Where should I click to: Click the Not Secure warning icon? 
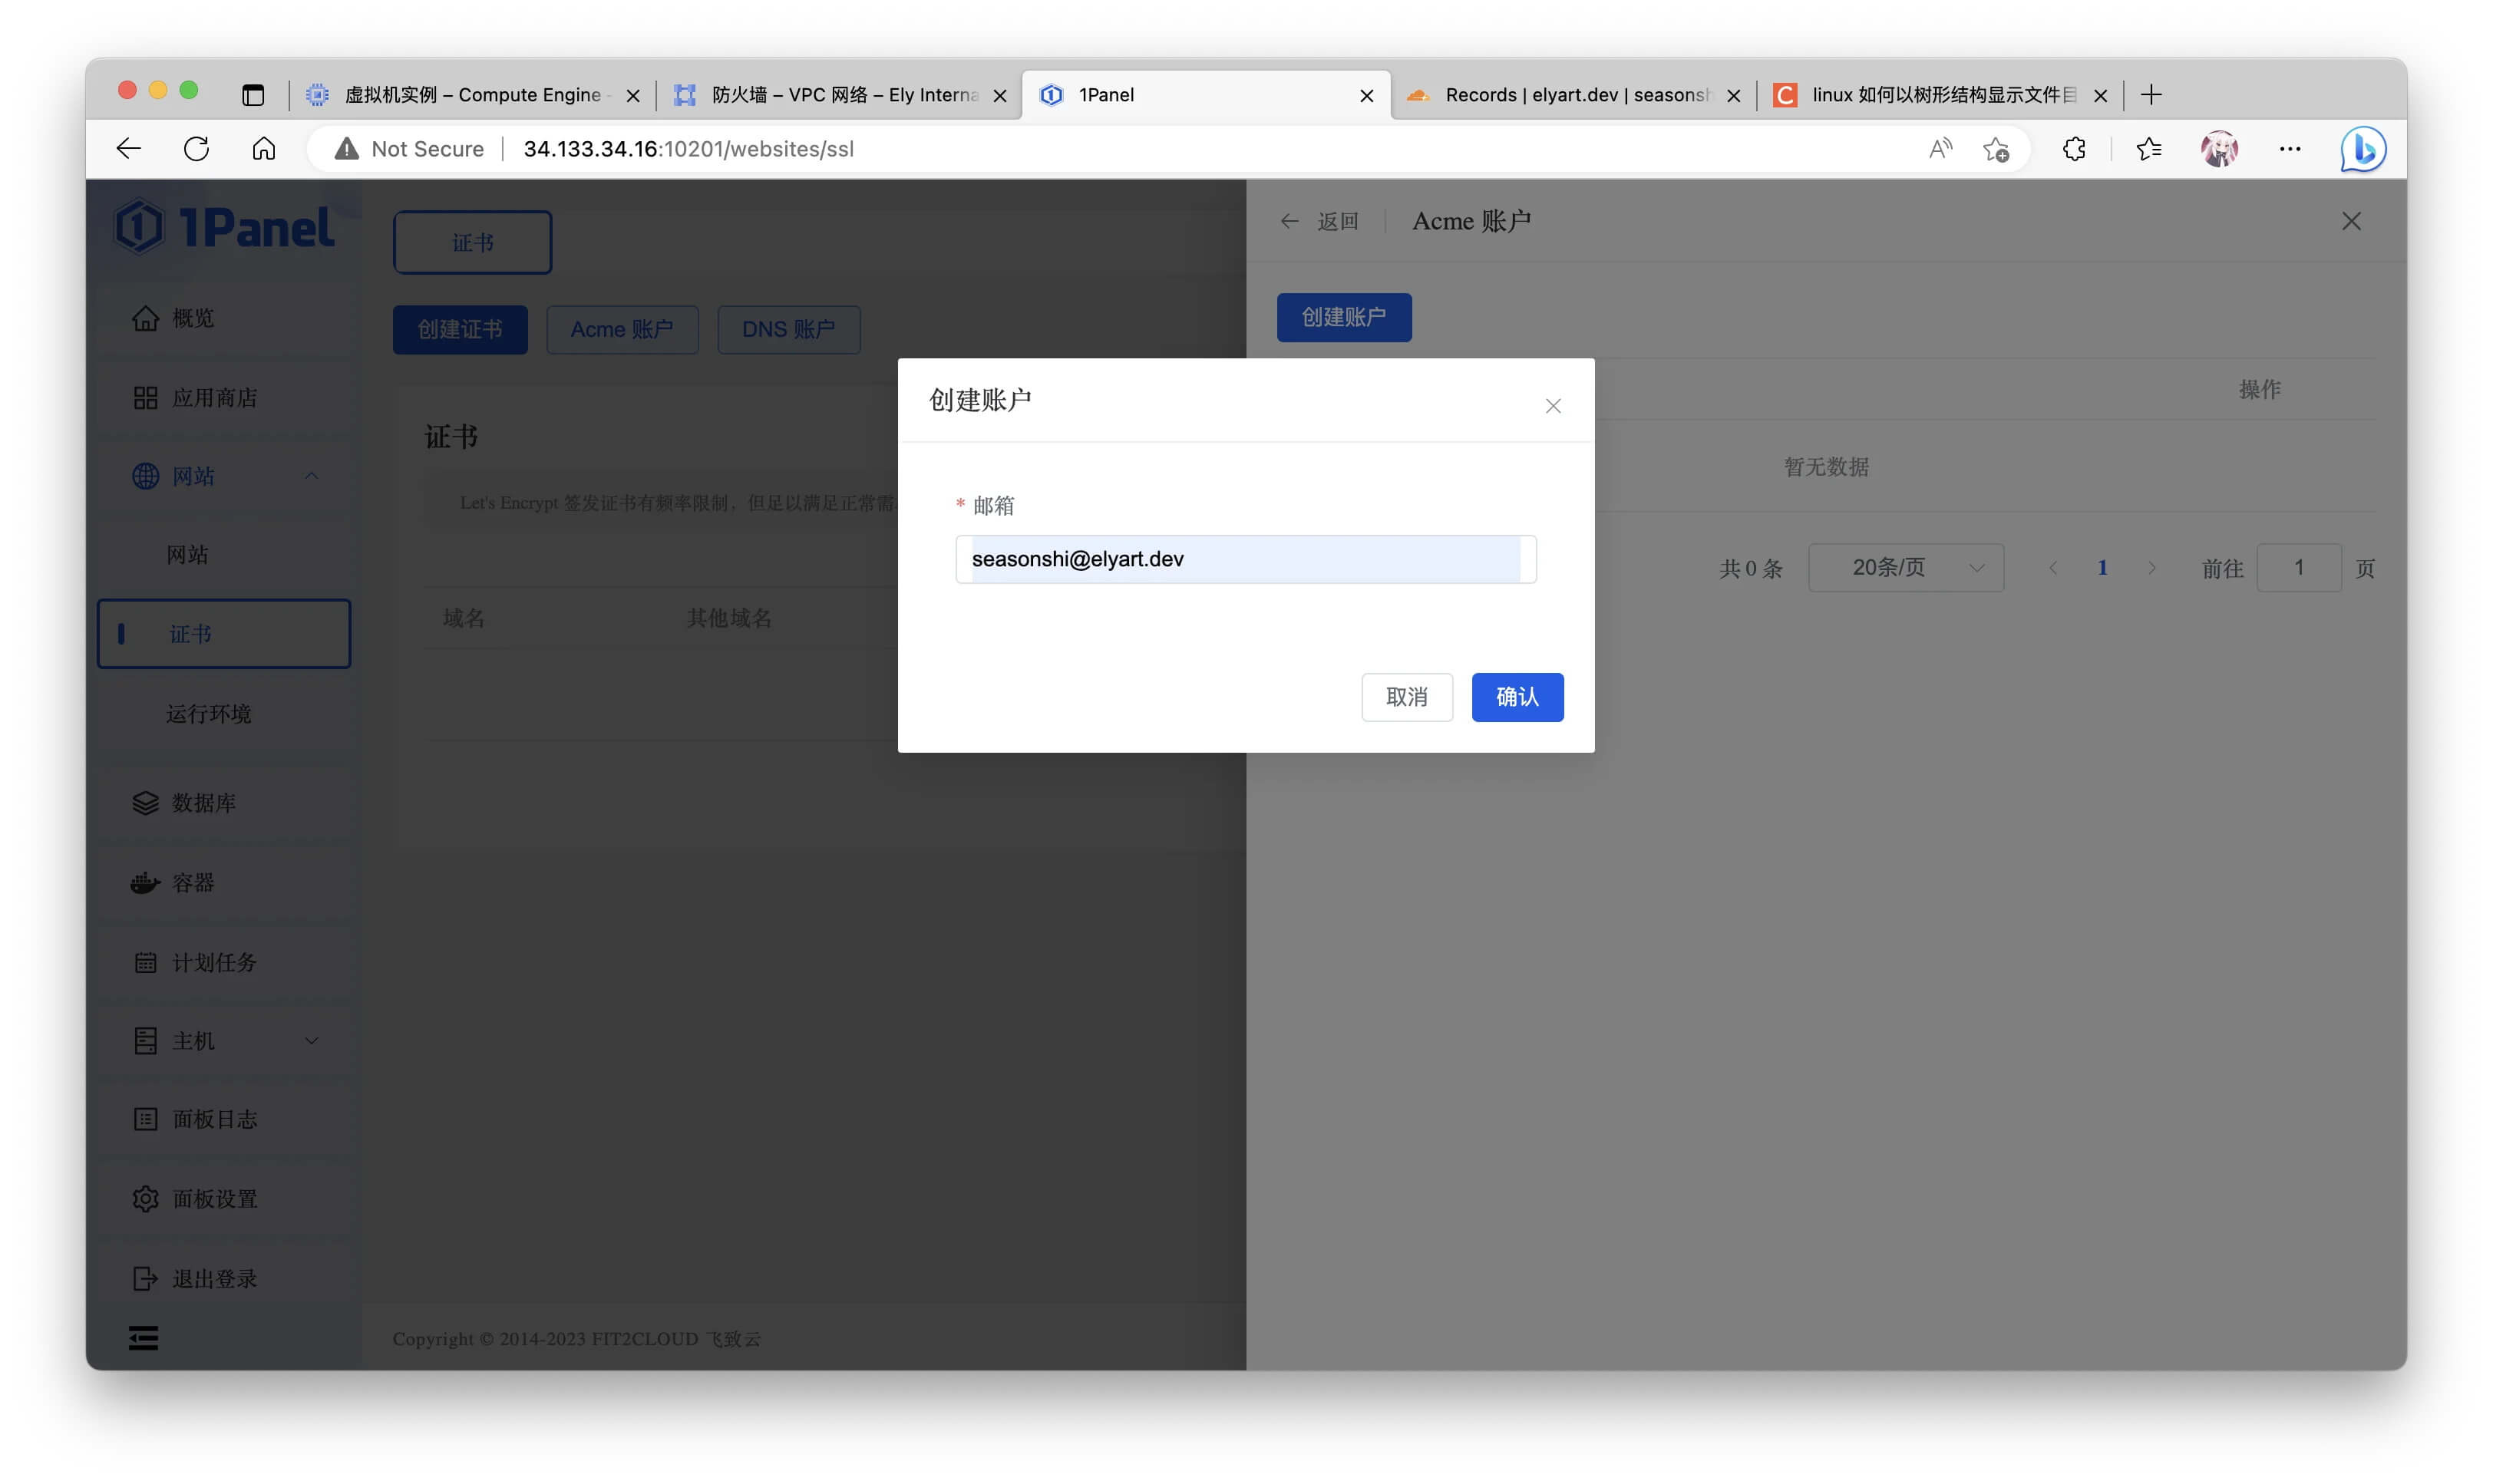[x=346, y=149]
